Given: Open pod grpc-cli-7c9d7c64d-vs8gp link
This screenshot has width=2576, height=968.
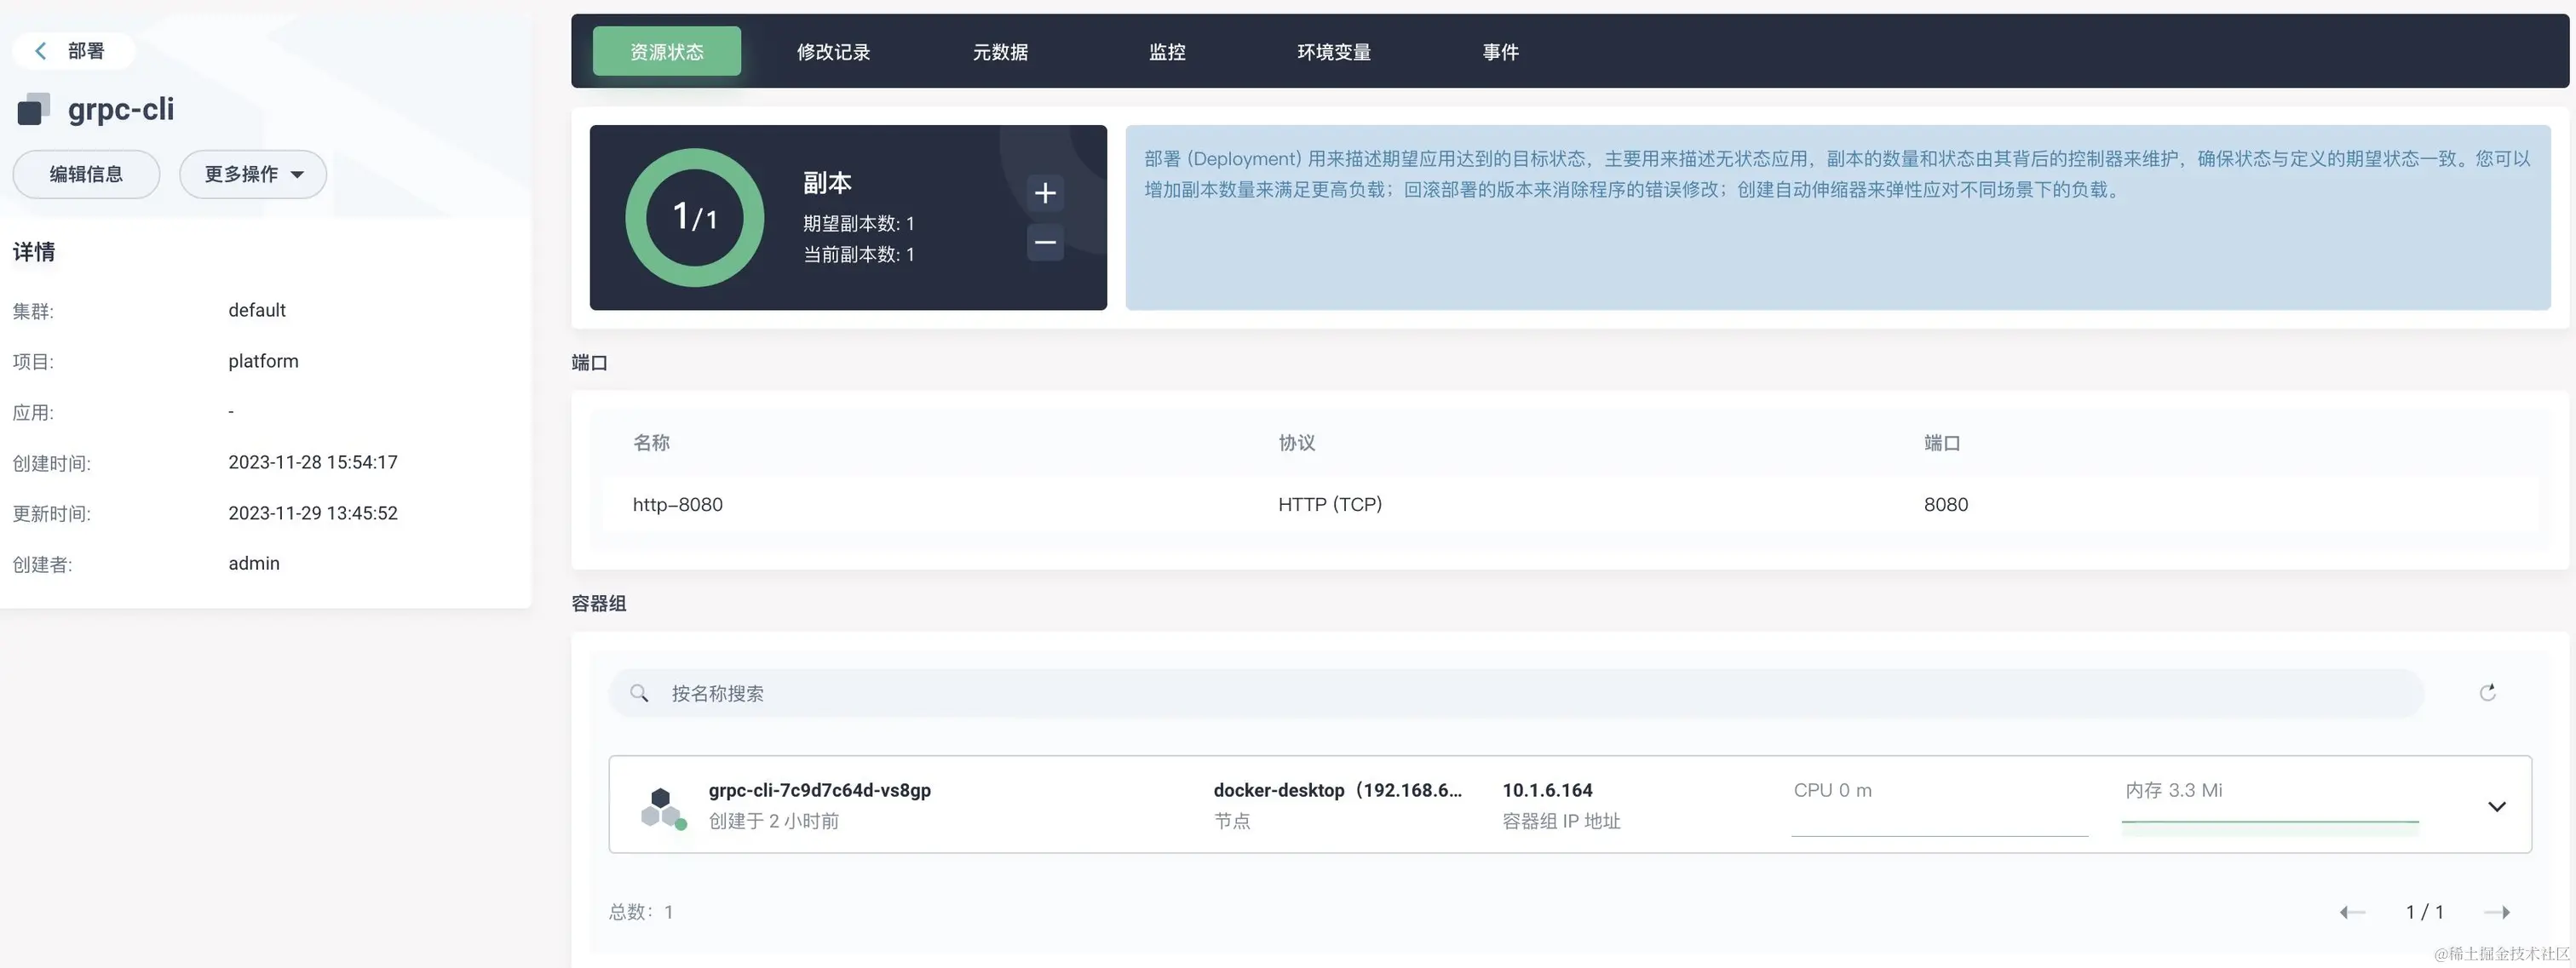Looking at the screenshot, I should click(x=819, y=790).
